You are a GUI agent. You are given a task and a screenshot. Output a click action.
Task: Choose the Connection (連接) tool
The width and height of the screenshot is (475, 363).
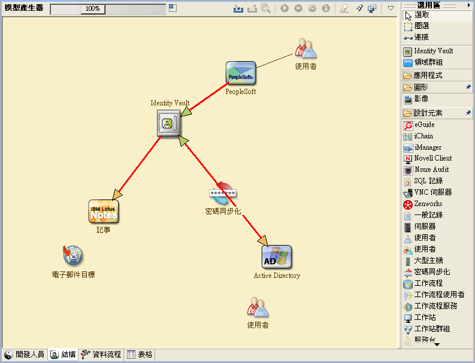[438, 37]
